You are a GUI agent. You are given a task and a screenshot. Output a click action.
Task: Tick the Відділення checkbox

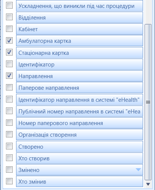(9, 17)
